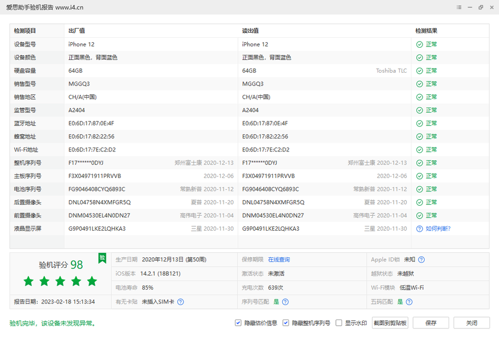Screen dimensions: 499x340
Task: Click green check icon for 设备型号 result
Action: tap(420, 44)
